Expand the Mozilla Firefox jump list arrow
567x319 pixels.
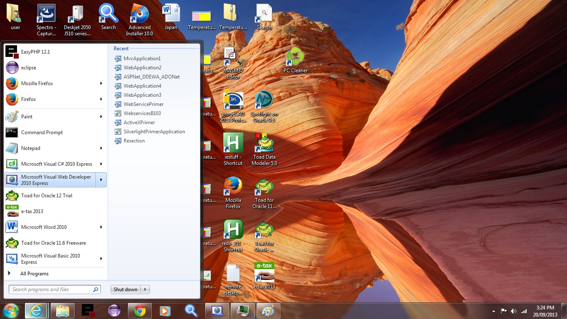[101, 83]
